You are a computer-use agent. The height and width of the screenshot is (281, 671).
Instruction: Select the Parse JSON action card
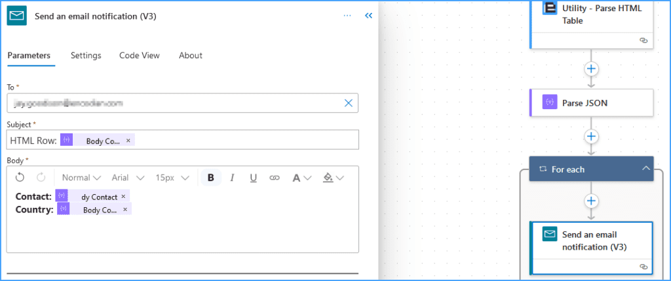(x=592, y=103)
